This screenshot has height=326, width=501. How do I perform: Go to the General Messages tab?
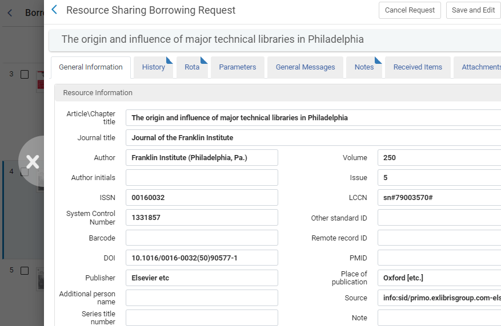[305, 67]
